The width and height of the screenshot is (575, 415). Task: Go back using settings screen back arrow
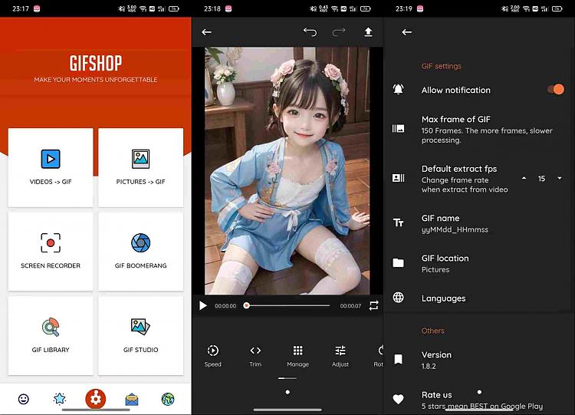click(x=407, y=32)
